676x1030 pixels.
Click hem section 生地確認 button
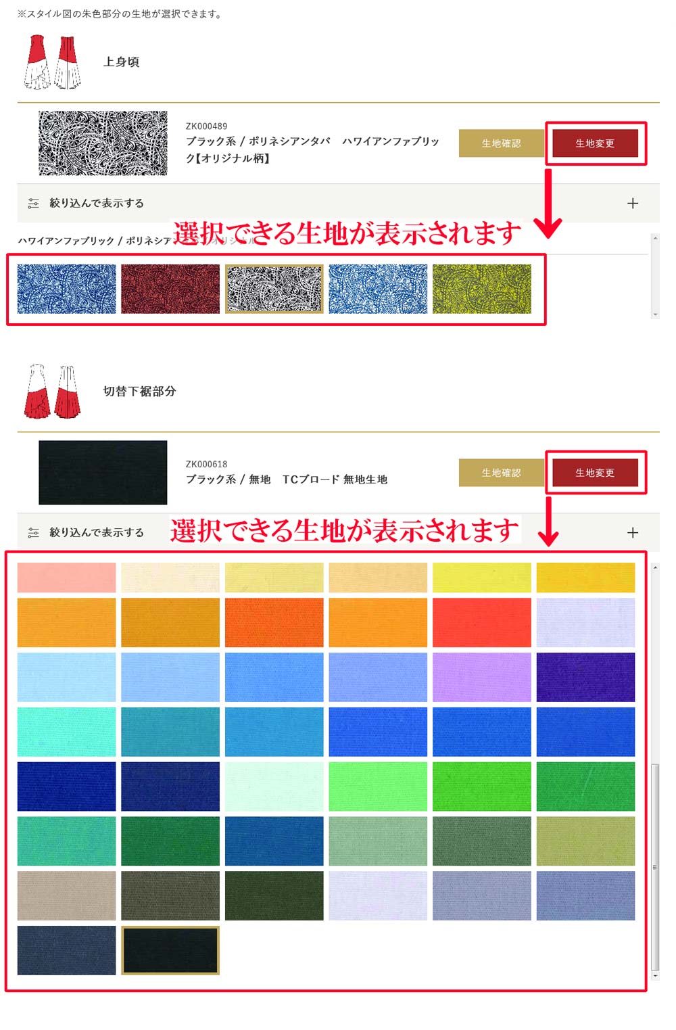501,473
